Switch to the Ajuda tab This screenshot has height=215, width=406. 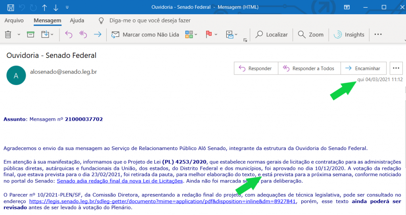click(x=77, y=20)
